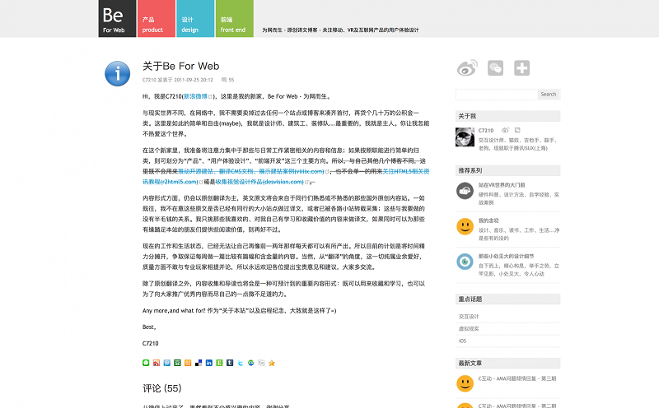Click the site tagline text in header

tap(340, 30)
